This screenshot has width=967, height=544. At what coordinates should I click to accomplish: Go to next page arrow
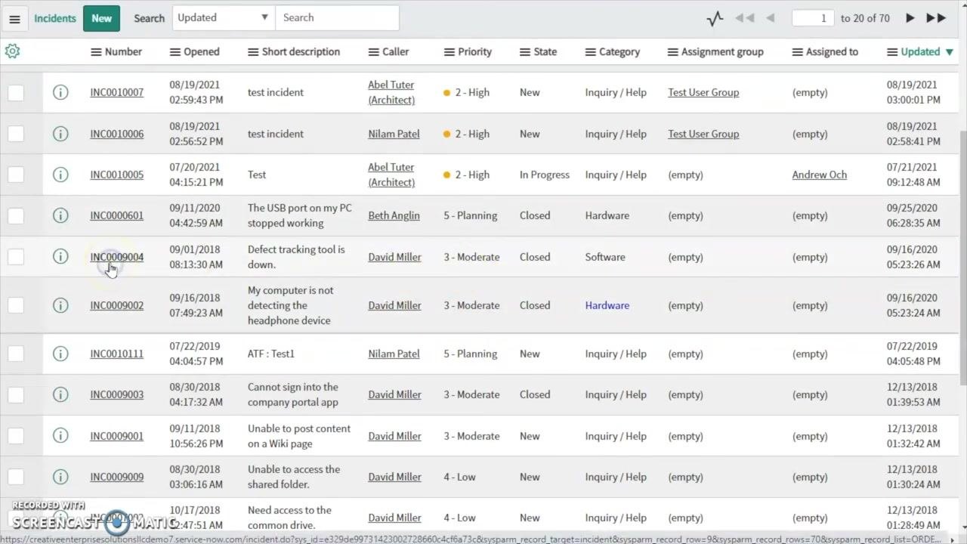[910, 18]
